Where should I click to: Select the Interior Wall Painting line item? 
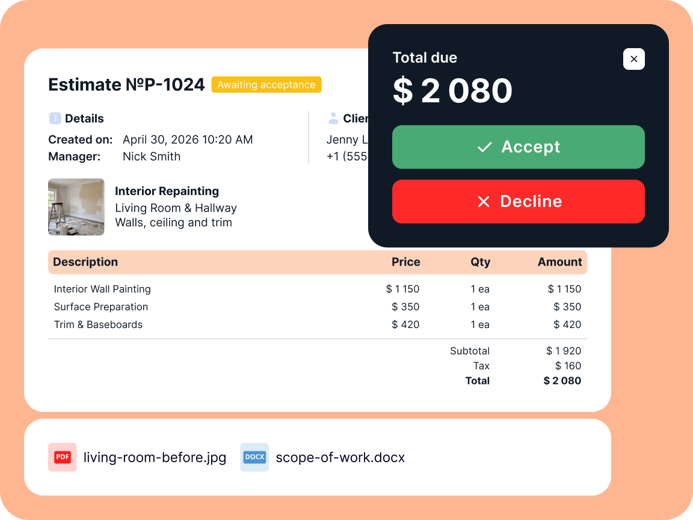point(318,289)
